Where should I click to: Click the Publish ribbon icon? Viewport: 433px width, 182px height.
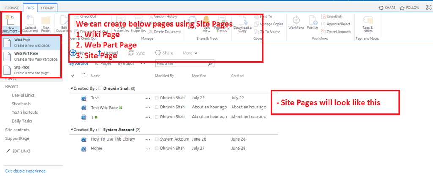pyautogui.click(x=312, y=22)
